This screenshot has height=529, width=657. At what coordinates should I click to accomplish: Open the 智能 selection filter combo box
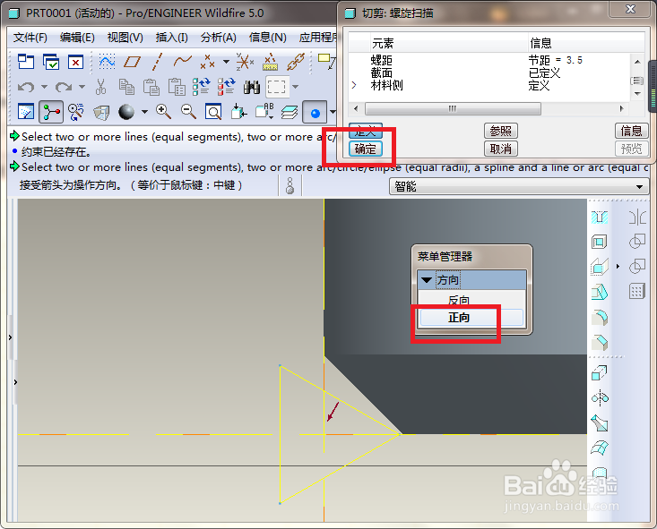pos(519,186)
